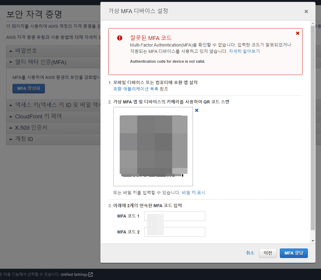Viewport: 321px width, 280px height.
Task: Open the Unified Settings link in footer
Action: point(74,274)
